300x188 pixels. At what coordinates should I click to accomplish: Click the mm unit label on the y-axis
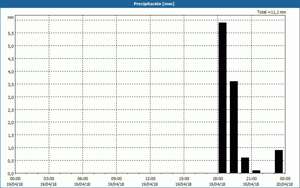pyautogui.click(x=11, y=18)
